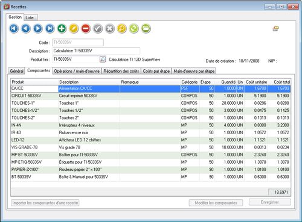Go to the first record
Viewport: 302px width, 222px height.
point(14,28)
